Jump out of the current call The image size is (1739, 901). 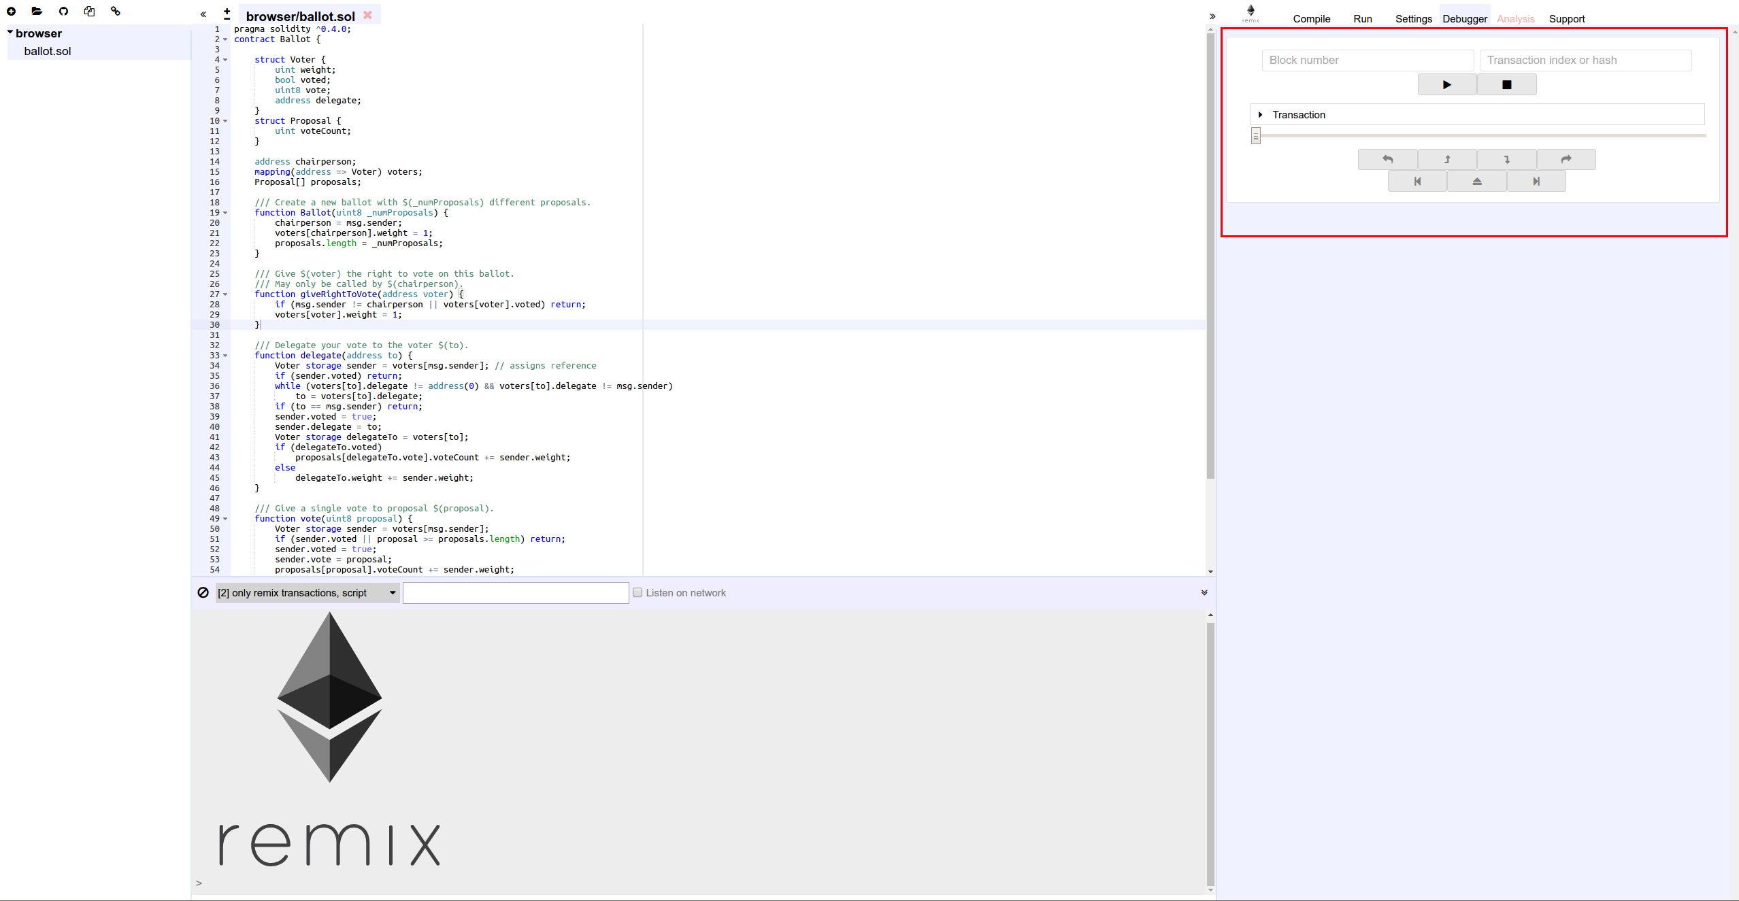point(1476,182)
